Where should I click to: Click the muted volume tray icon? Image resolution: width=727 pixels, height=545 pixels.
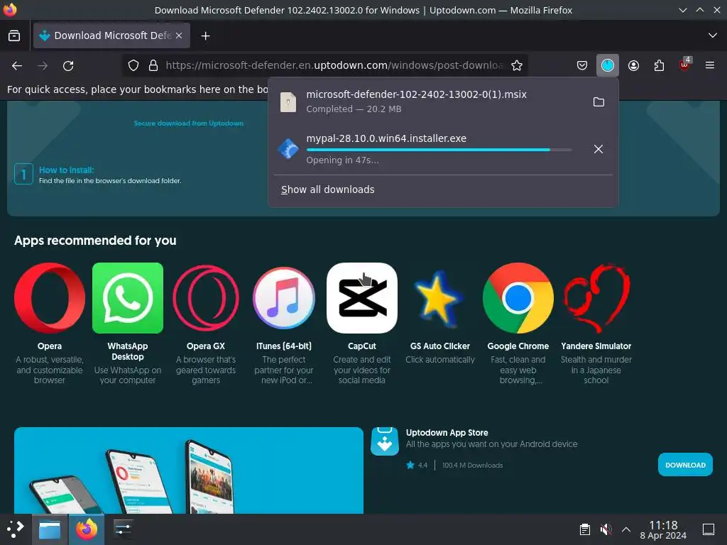pyautogui.click(x=606, y=529)
